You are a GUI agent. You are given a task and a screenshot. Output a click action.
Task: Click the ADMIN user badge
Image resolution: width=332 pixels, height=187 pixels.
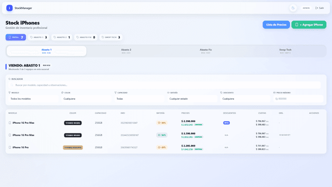pyautogui.click(x=306, y=8)
